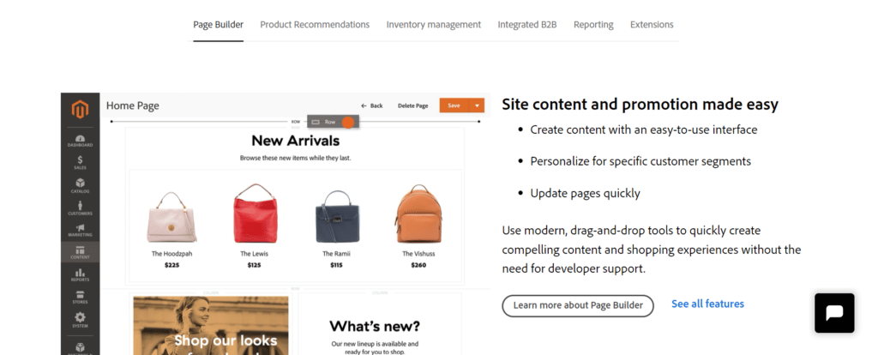Click 'Create content with an easy-to-use interface' bullet
The image size is (878, 355).
(644, 129)
